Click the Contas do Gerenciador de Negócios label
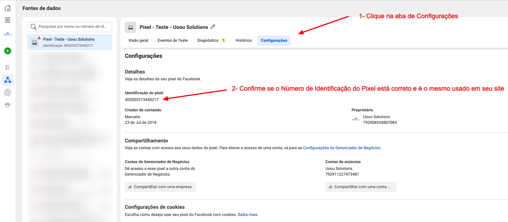 tap(157, 162)
